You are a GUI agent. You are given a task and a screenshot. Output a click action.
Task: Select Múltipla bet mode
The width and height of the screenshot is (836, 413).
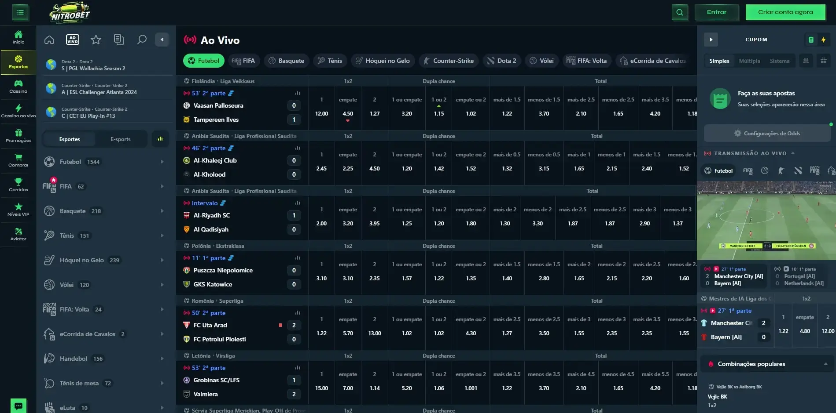750,61
